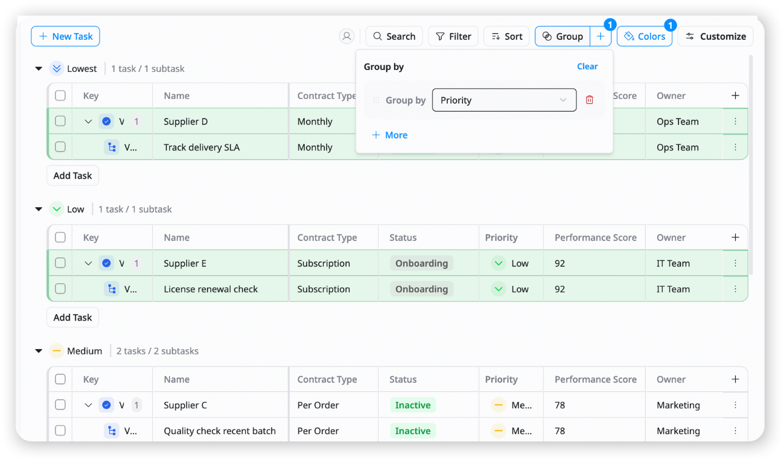Delete the Priority grouping with trash icon

[x=590, y=100]
